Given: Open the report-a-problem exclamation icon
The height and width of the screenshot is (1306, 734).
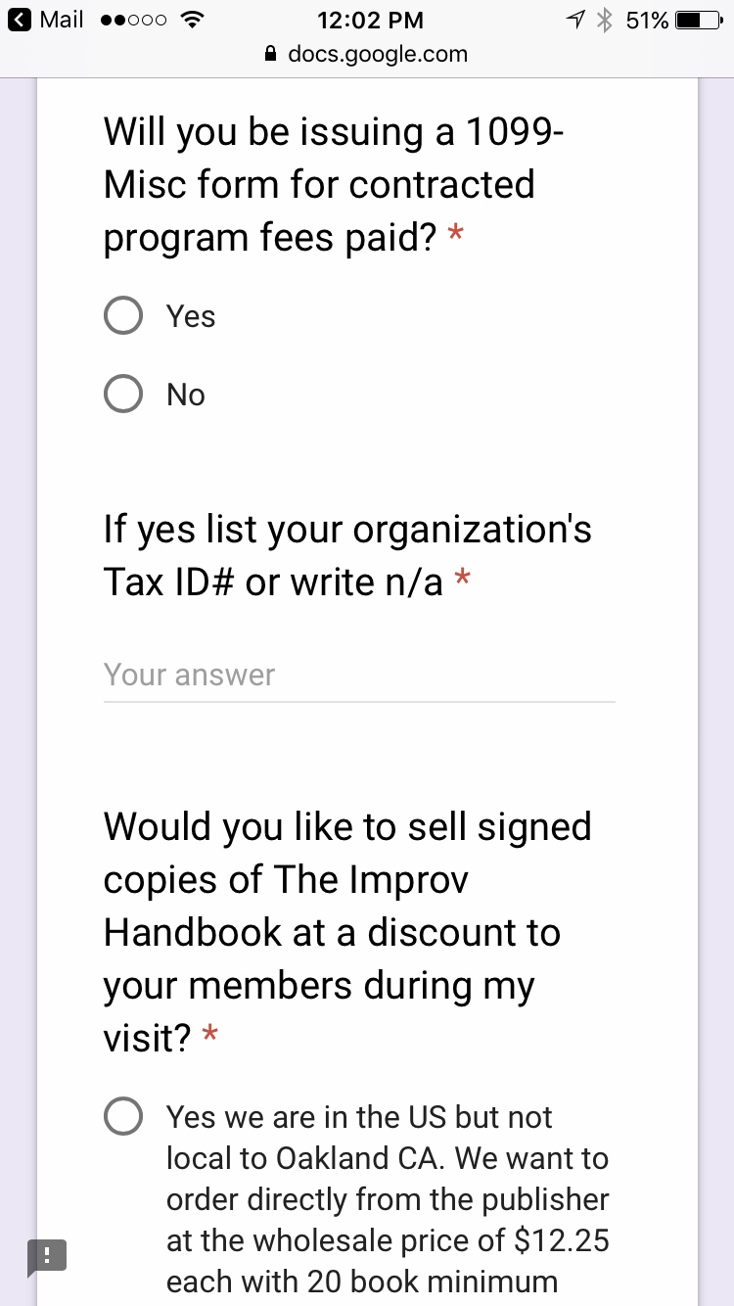Looking at the screenshot, I should click(x=46, y=1256).
